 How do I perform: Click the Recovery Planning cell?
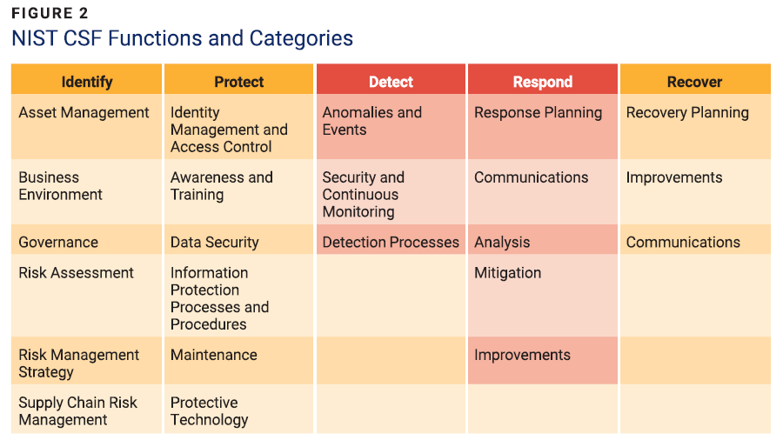click(687, 113)
